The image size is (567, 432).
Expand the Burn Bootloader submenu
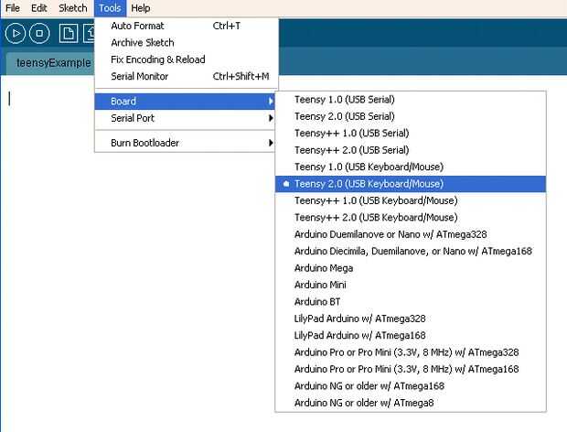point(185,143)
